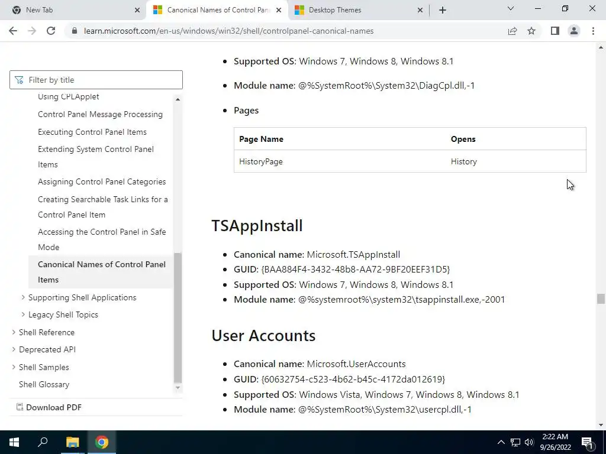Open Extending System Control Panel Items
The width and height of the screenshot is (606, 454).
click(x=96, y=157)
